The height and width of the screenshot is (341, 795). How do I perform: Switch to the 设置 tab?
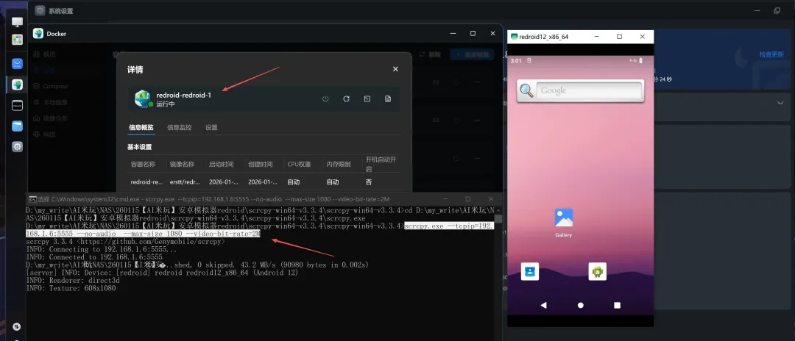(211, 127)
